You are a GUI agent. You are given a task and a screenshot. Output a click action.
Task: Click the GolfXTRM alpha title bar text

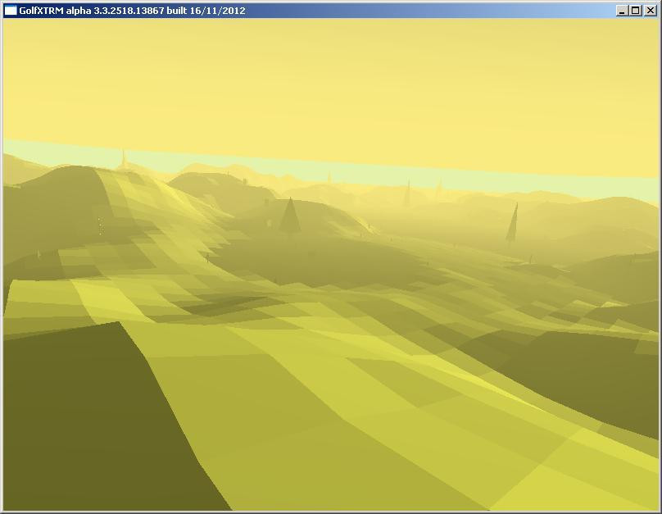click(x=131, y=11)
